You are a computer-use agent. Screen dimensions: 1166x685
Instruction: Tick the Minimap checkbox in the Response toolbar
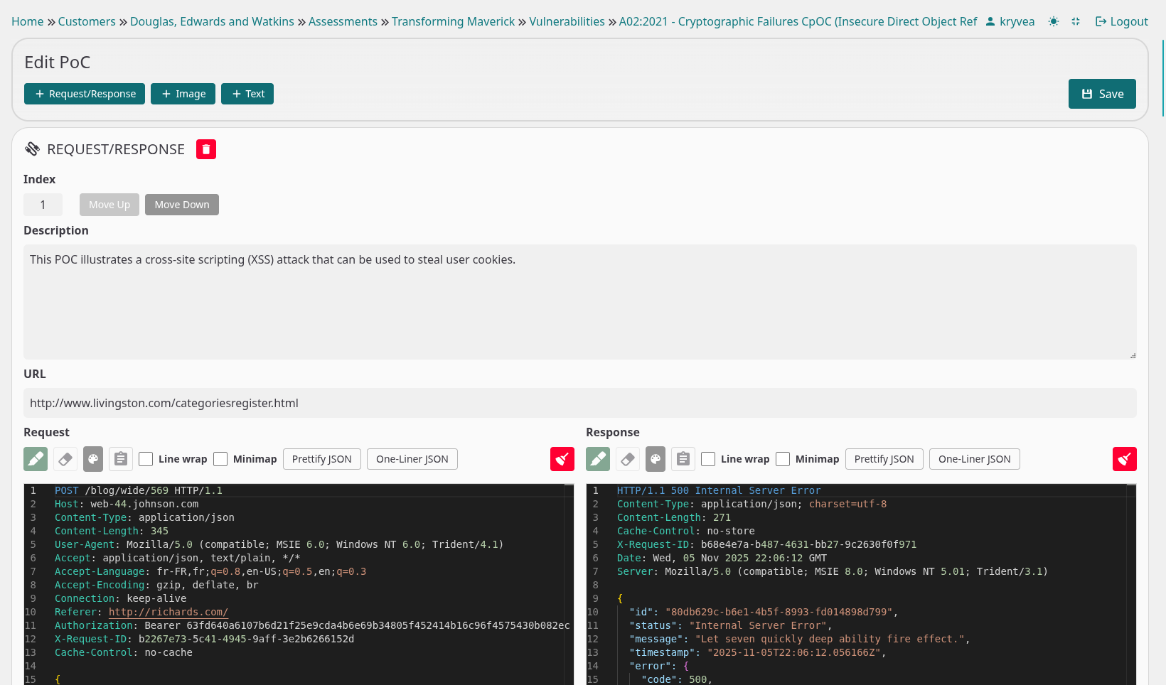tap(783, 459)
